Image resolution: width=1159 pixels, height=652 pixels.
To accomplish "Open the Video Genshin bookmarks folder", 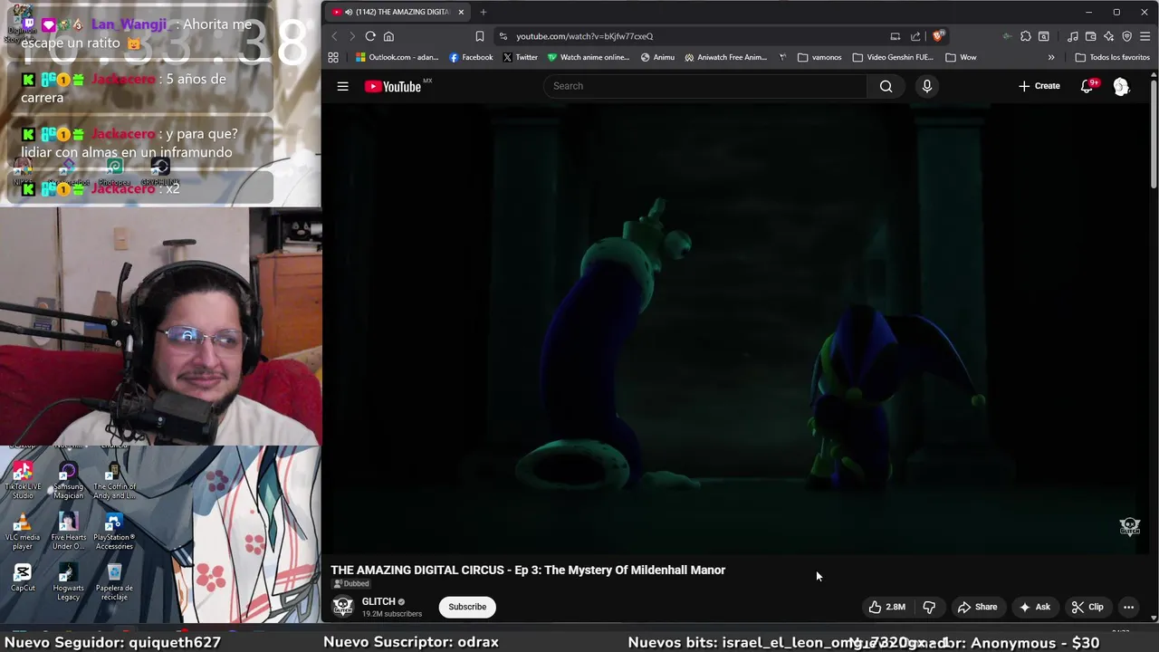I will click(893, 57).
